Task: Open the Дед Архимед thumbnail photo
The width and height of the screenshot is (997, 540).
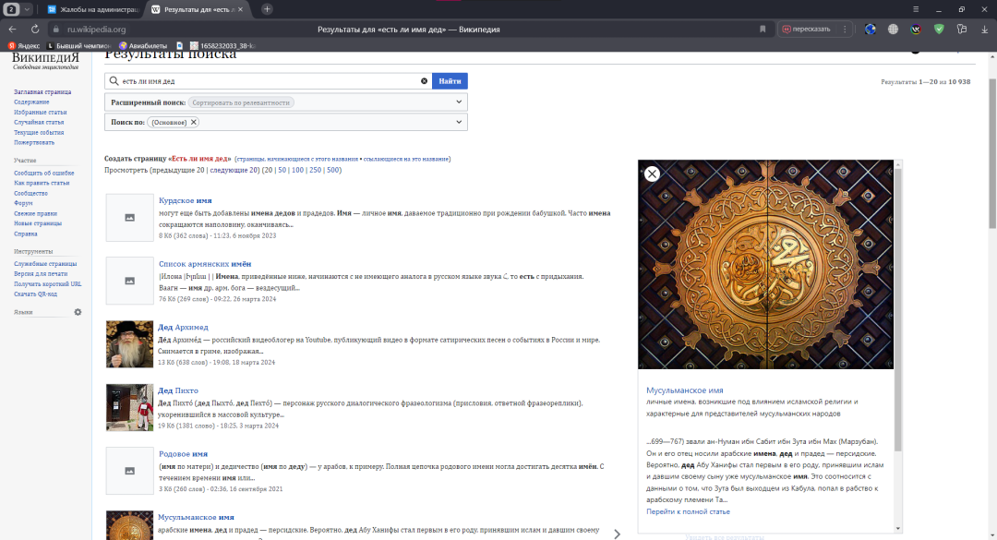Action: 130,344
